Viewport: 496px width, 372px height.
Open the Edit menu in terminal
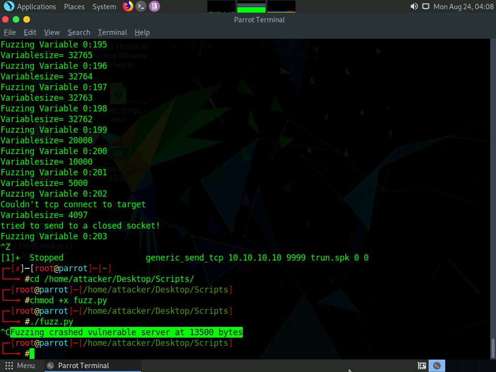pos(30,32)
